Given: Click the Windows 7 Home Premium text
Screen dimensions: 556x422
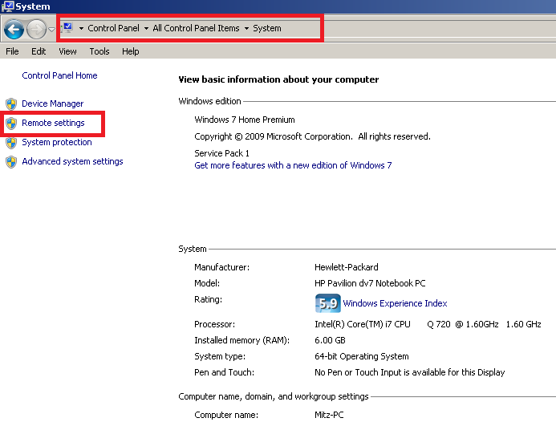Looking at the screenshot, I should (245, 120).
